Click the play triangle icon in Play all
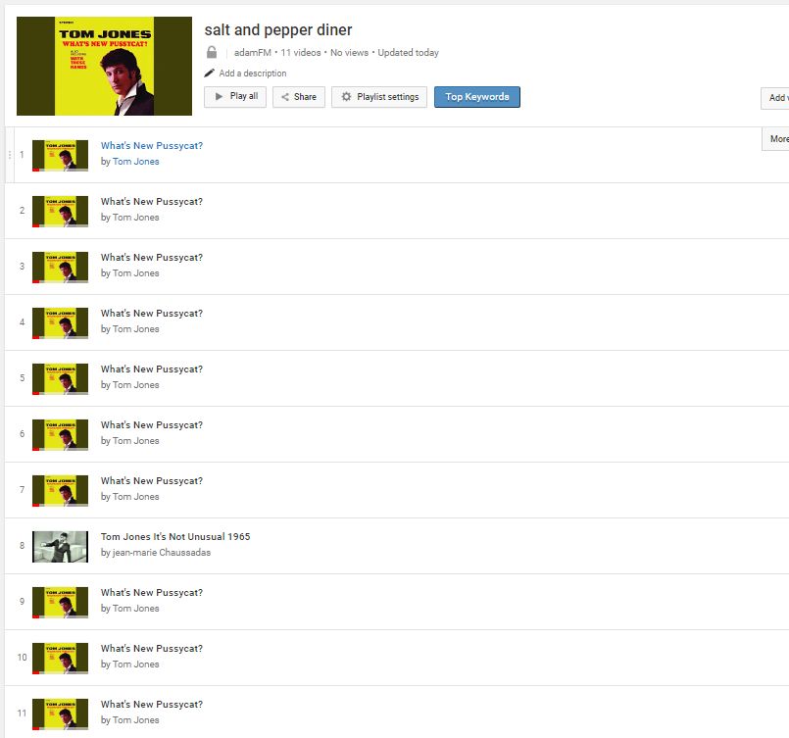The image size is (789, 738). (219, 96)
